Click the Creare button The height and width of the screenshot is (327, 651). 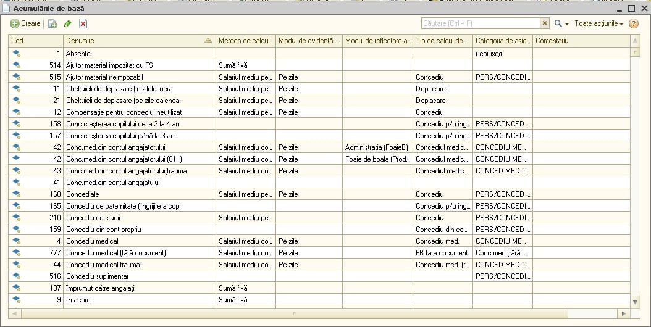point(25,23)
